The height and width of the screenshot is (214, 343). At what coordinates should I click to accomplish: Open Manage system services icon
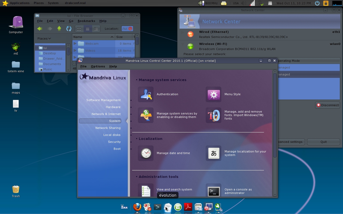pos(146,115)
